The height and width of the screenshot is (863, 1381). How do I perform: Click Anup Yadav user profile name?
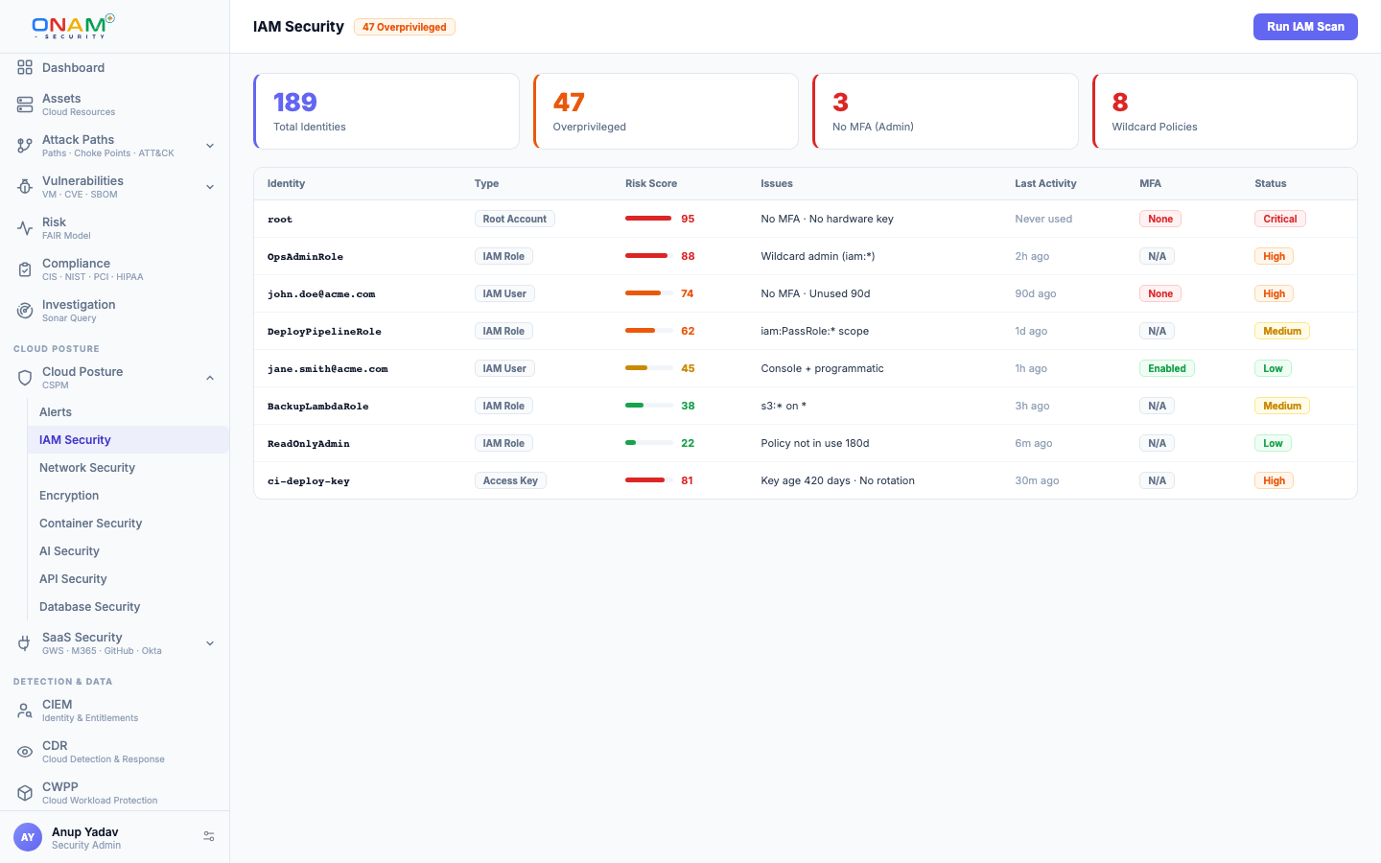coord(85,831)
